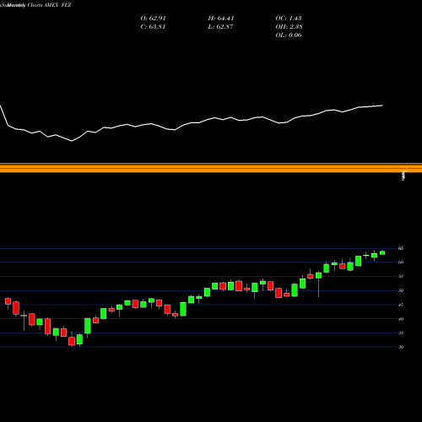
Task: Click the 60 price axis label
Action: (x=401, y=262)
